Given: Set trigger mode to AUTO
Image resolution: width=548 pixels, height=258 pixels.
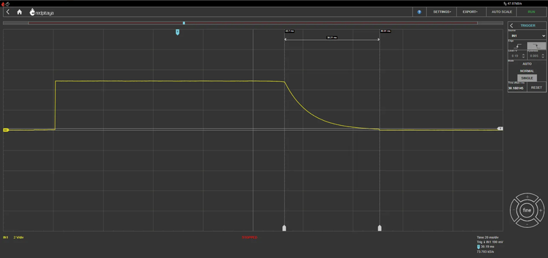Looking at the screenshot, I should (527, 64).
